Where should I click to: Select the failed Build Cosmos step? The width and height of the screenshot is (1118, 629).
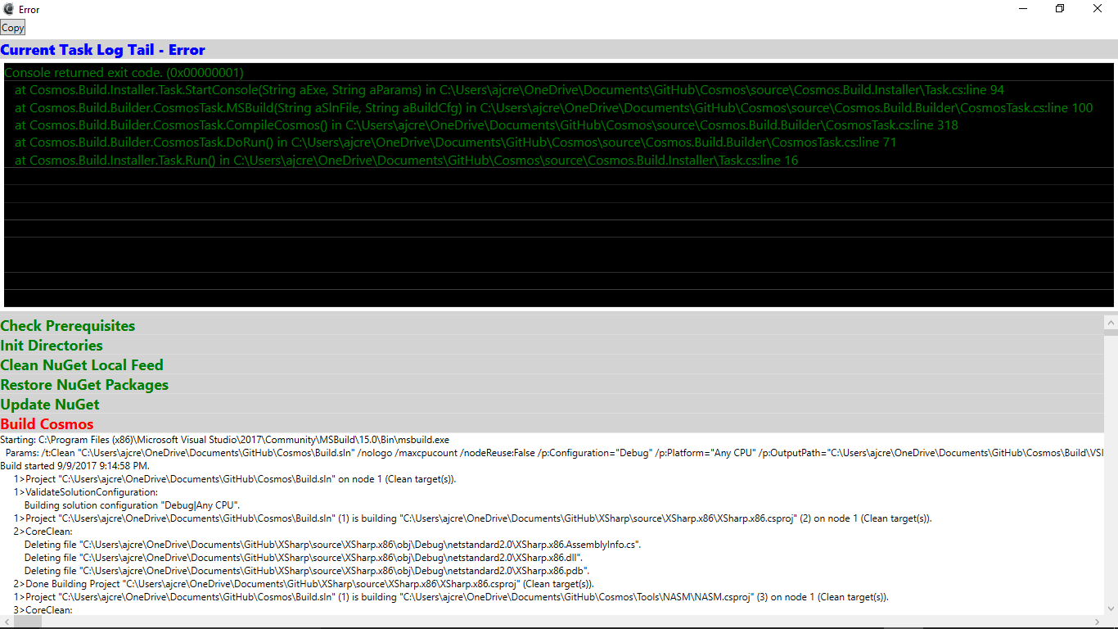pyautogui.click(x=47, y=423)
